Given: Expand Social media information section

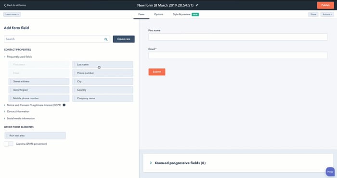Looking at the screenshot, I should point(19,118).
